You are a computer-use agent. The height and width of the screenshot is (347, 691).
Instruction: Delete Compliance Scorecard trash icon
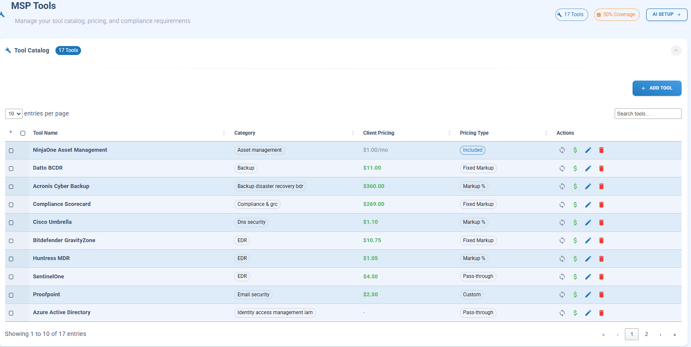(x=601, y=205)
